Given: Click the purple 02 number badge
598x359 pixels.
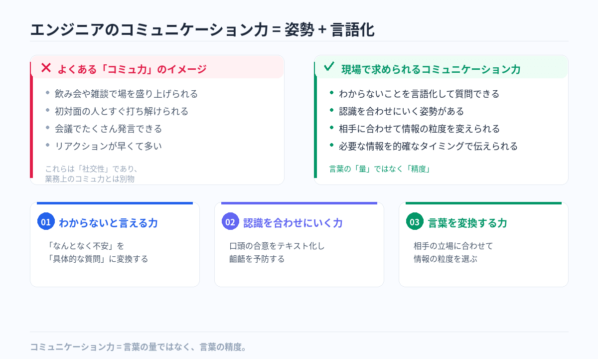Looking at the screenshot, I should tap(230, 222).
